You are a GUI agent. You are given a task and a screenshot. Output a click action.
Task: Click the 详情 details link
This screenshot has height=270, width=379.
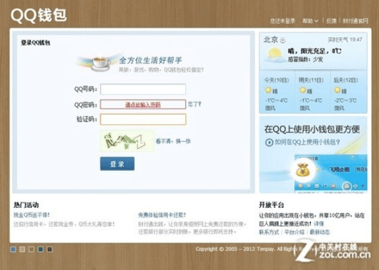[319, 224]
